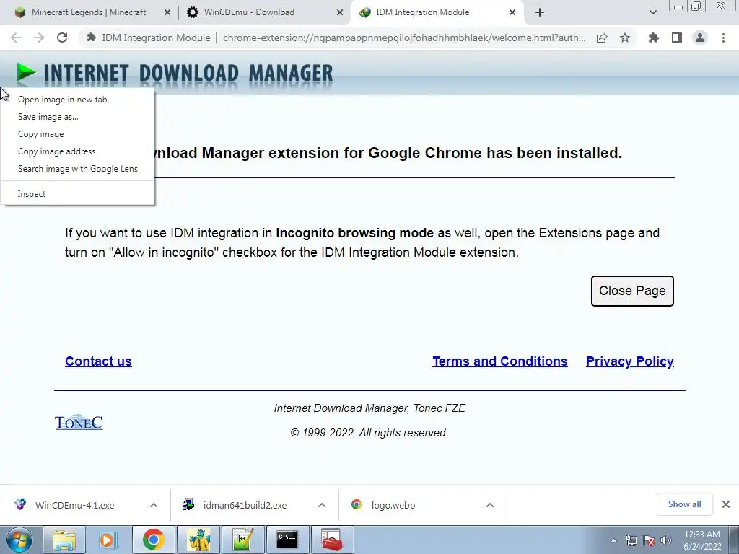739x554 pixels.
Task: Expand options for logo.webp download
Action: (490, 505)
